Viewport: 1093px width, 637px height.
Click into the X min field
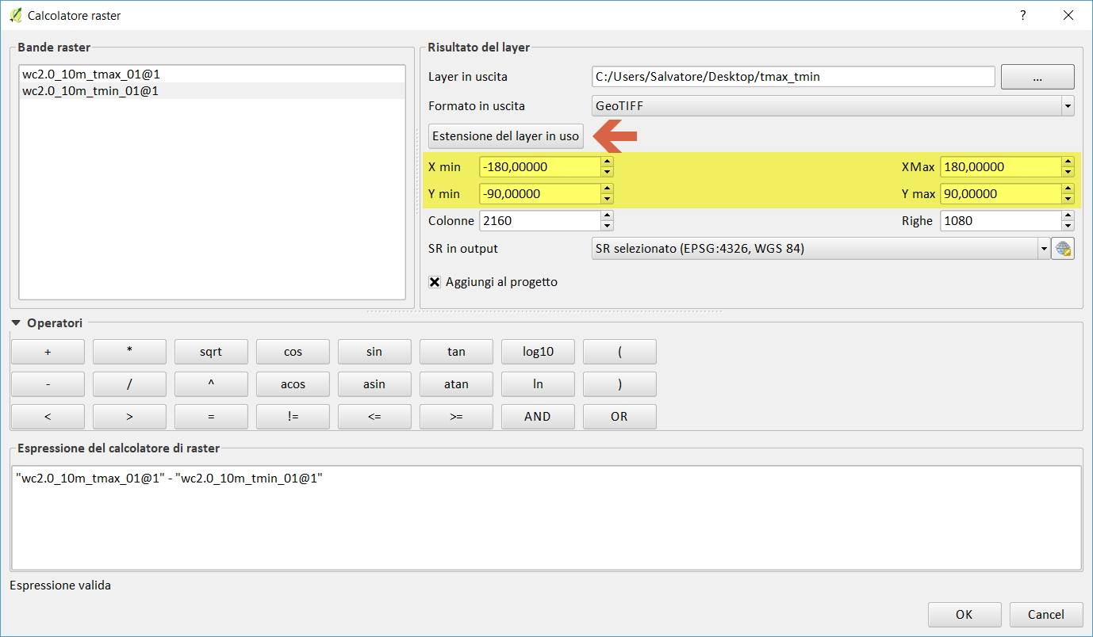click(x=540, y=167)
